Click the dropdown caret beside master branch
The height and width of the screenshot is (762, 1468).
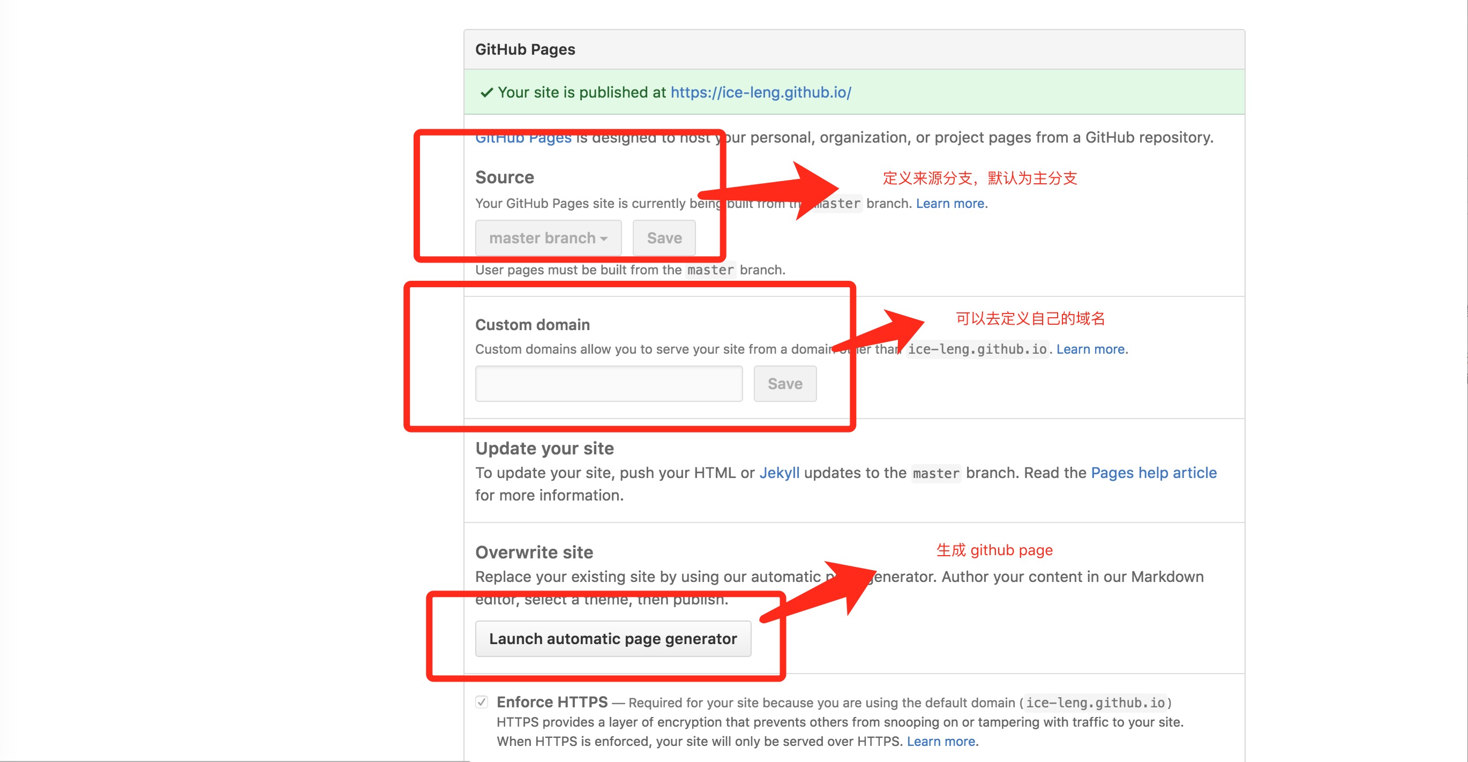pyautogui.click(x=603, y=239)
